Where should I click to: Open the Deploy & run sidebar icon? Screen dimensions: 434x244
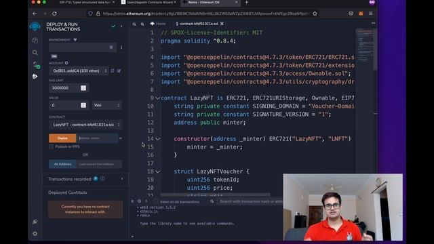click(35, 77)
